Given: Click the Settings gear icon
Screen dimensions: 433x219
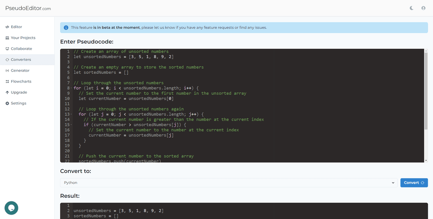Looking at the screenshot, I should point(7,103).
